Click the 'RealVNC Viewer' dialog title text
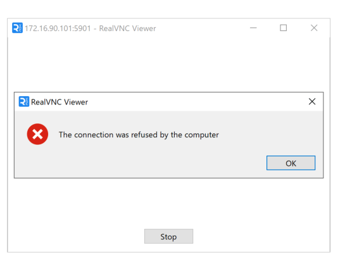Screen dimensions: 352x274 coord(60,102)
